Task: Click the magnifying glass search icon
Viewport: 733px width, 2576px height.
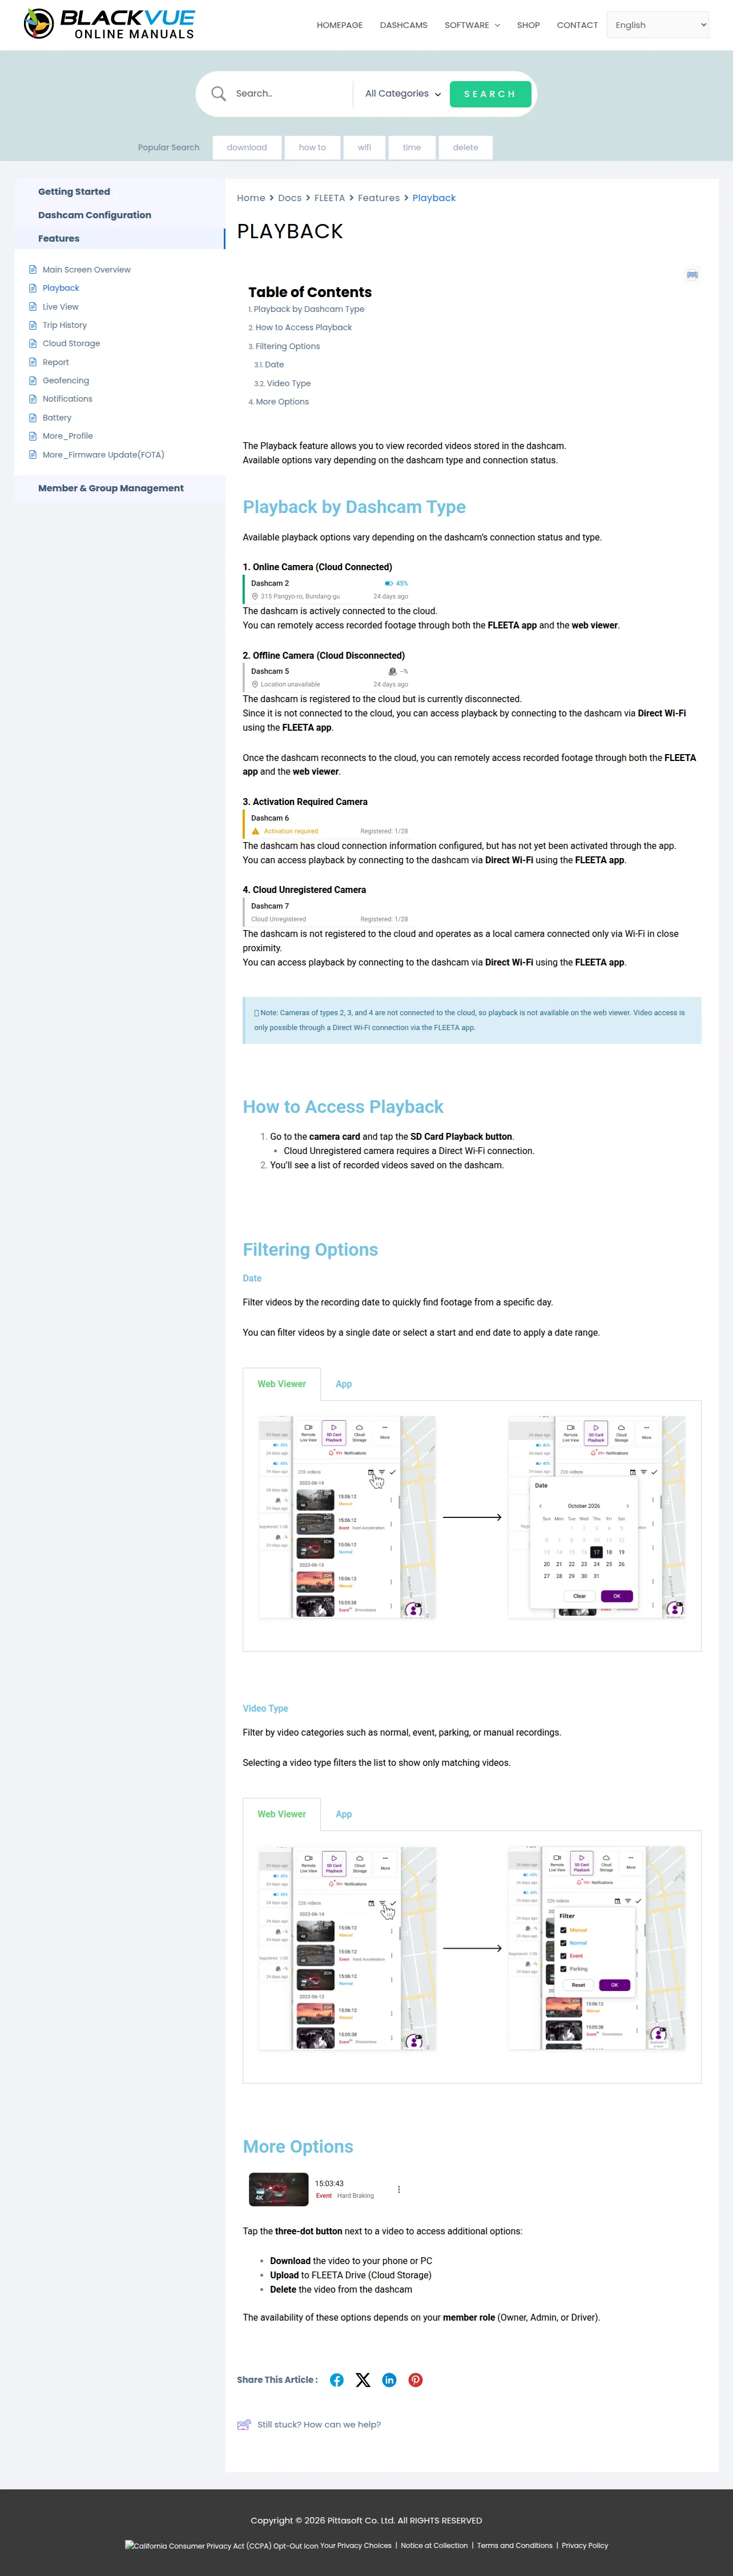Action: click(x=219, y=94)
